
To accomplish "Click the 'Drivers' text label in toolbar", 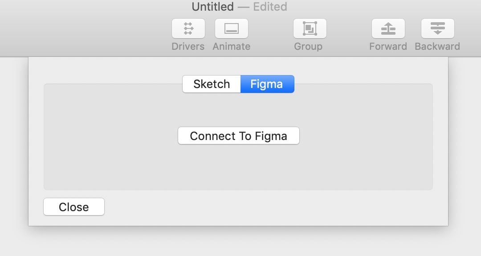I will tap(188, 46).
